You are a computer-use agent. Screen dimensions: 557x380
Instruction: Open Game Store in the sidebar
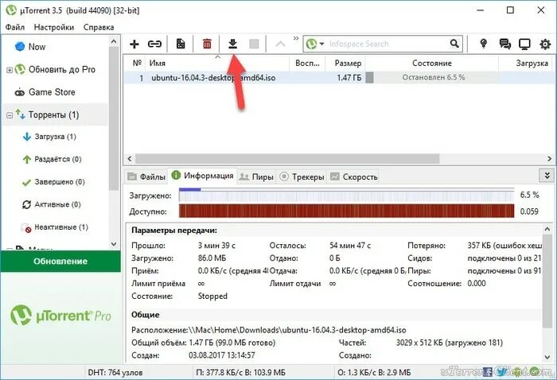[52, 92]
